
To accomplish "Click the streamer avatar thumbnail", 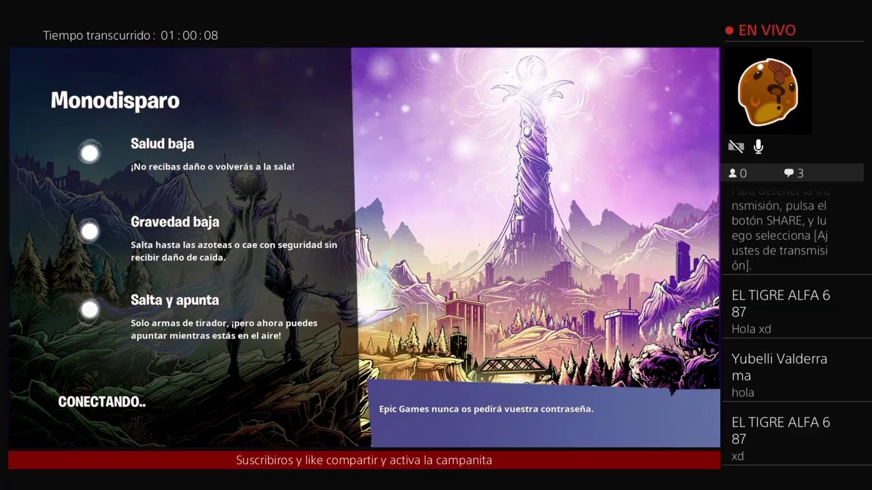I will point(768,91).
